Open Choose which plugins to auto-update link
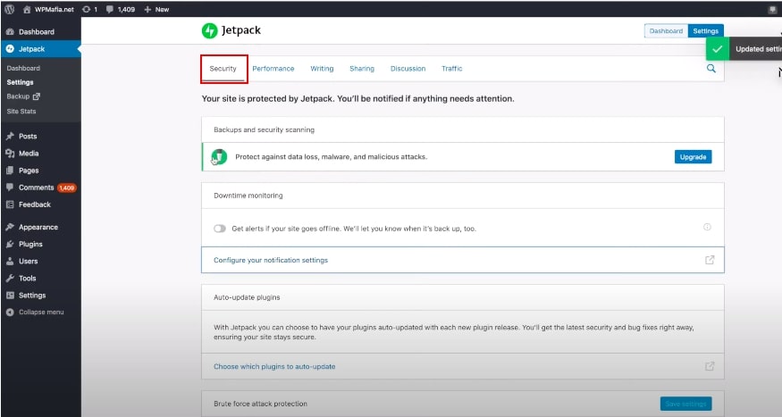This screenshot has width=782, height=417. pos(274,367)
